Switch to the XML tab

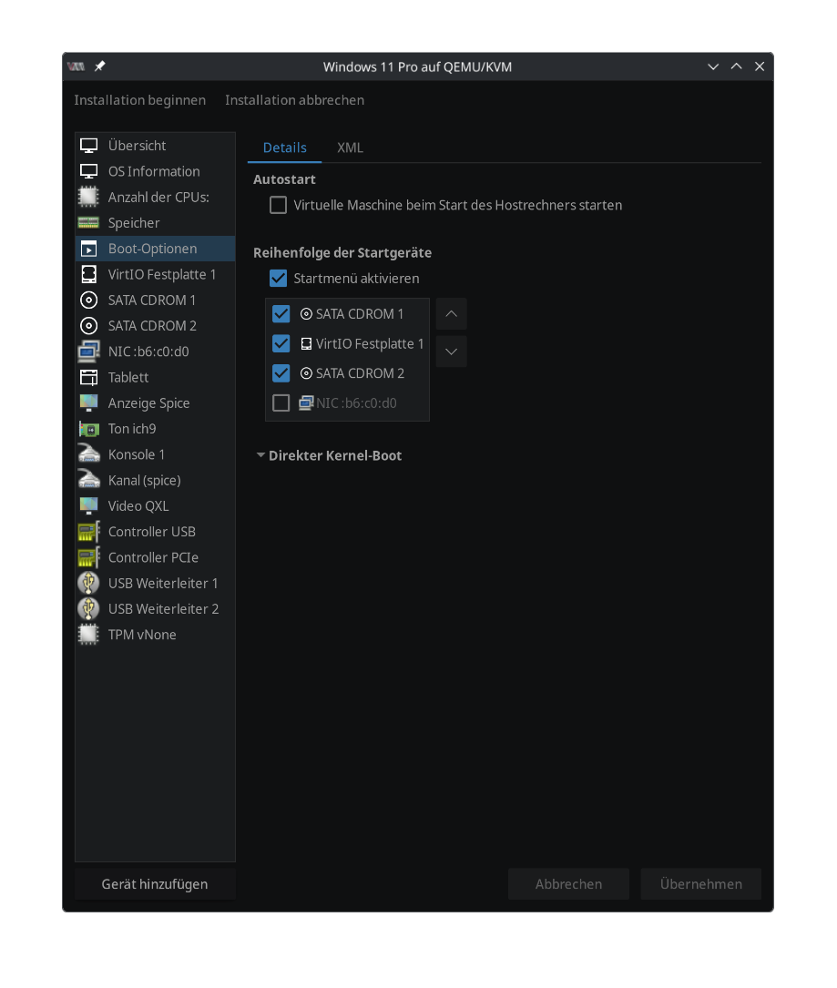350,148
